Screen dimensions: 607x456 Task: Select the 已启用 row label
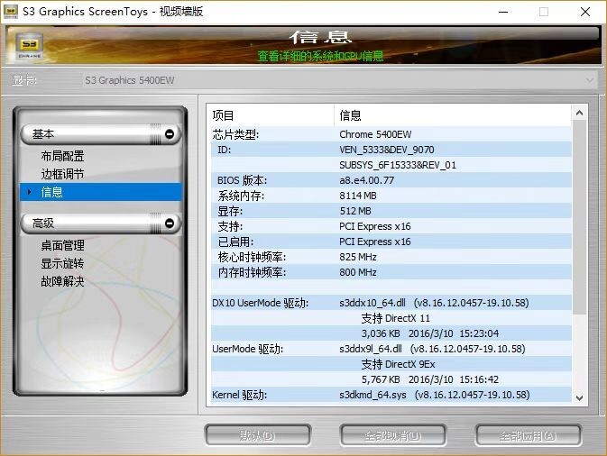point(235,242)
